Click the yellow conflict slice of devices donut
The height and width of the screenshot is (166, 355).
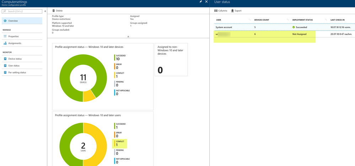90,96
